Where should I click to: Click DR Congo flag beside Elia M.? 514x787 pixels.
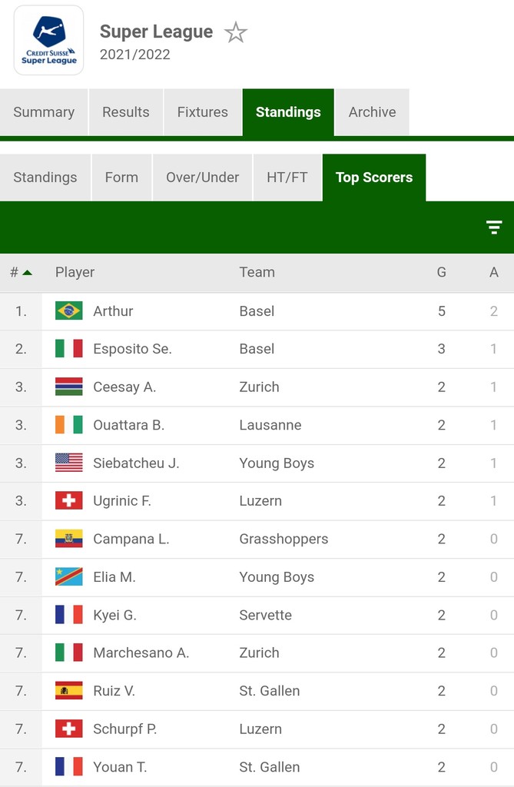pyautogui.click(x=69, y=576)
